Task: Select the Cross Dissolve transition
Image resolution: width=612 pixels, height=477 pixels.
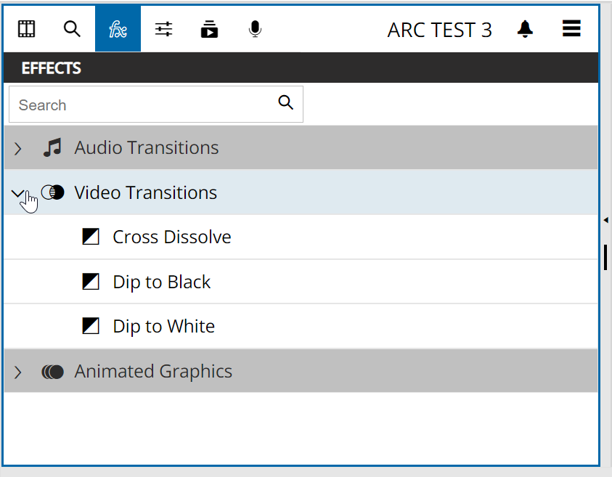Action: [x=171, y=237]
